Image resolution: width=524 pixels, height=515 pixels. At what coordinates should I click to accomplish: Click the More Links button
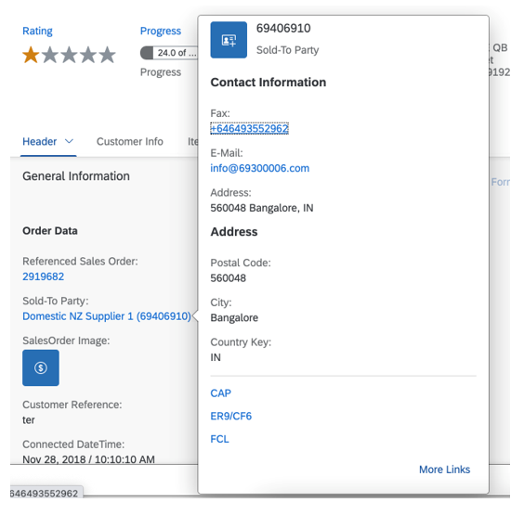click(444, 470)
